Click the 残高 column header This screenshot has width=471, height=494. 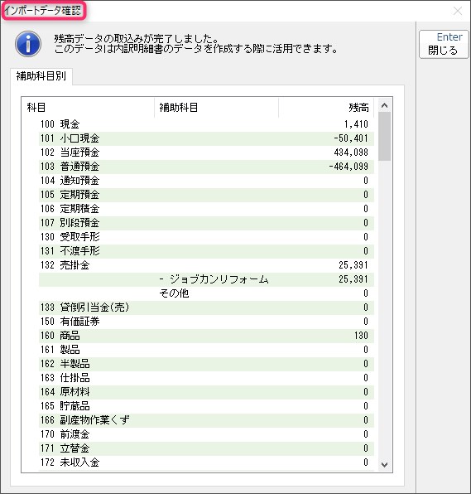tap(326, 108)
